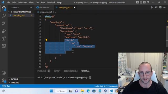
Task: Click the $body variable on line 12
Action: [x=48, y=16]
